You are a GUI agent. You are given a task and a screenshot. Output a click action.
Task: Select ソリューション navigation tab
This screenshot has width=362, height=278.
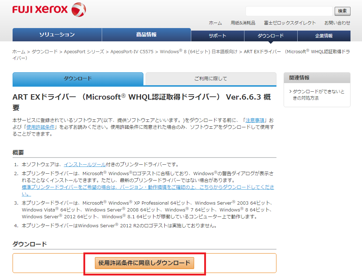(57, 35)
